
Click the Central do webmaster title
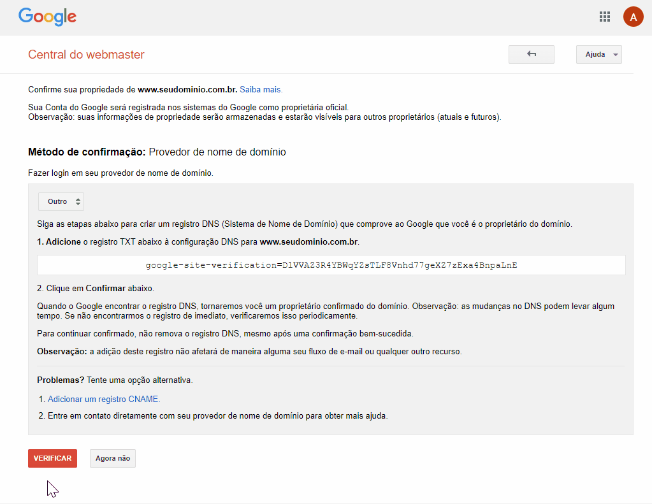pos(86,54)
